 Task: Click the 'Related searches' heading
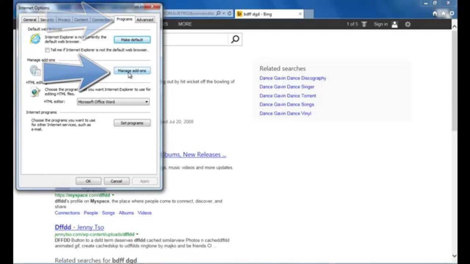282,69
